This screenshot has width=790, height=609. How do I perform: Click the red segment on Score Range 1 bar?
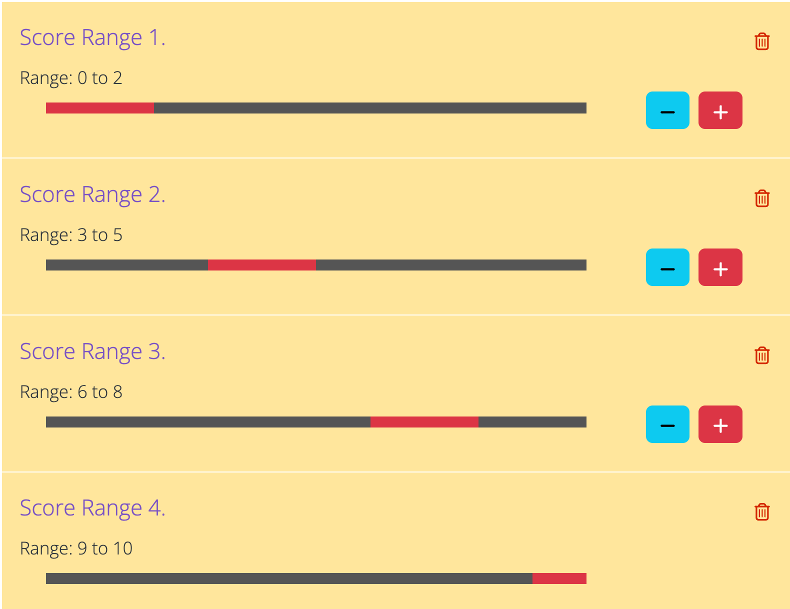coord(100,107)
